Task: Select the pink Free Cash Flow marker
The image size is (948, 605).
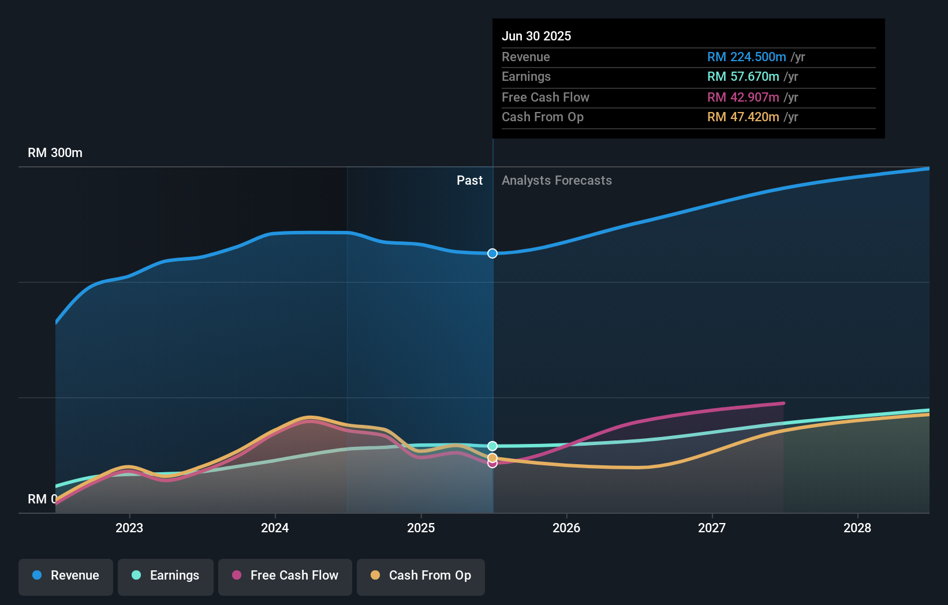Action: (x=492, y=464)
